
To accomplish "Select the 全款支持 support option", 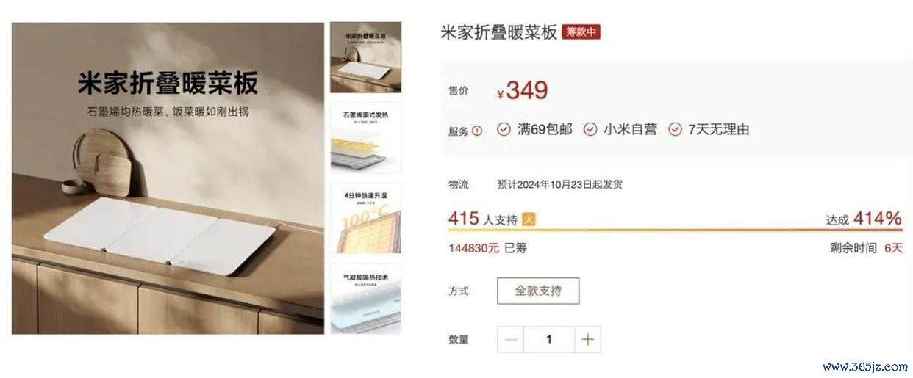I will (538, 291).
